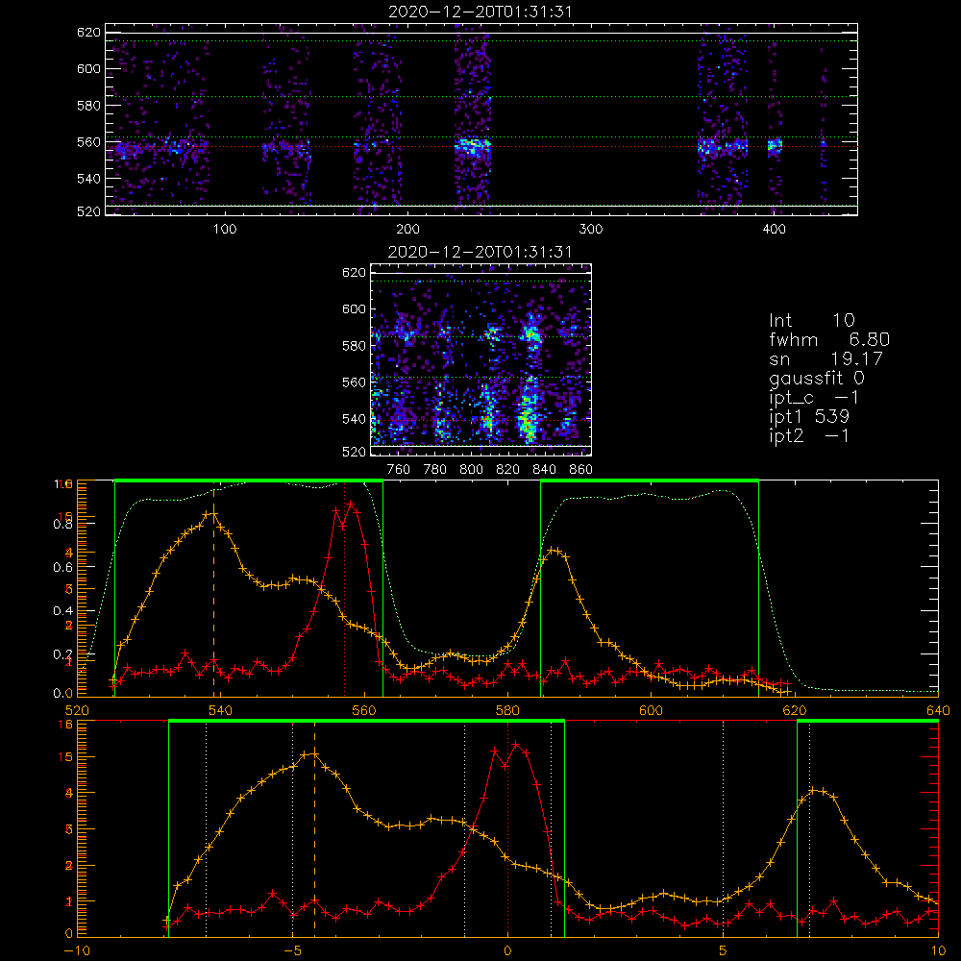Click the 200 x-axis label of top plot
961x961 pixels.
pyautogui.click(x=407, y=230)
